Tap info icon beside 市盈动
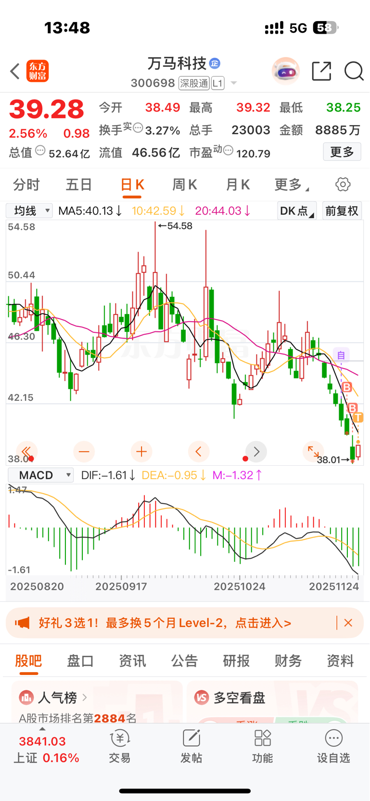Screen dimensions: 370x801 click(229, 151)
